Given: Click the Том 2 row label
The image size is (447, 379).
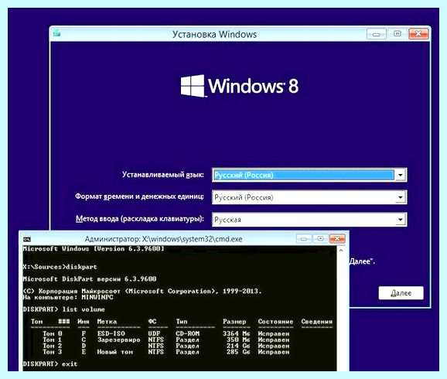Looking at the screenshot, I should click(x=53, y=346).
